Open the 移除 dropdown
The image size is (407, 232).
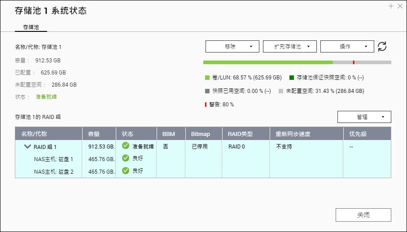point(232,47)
